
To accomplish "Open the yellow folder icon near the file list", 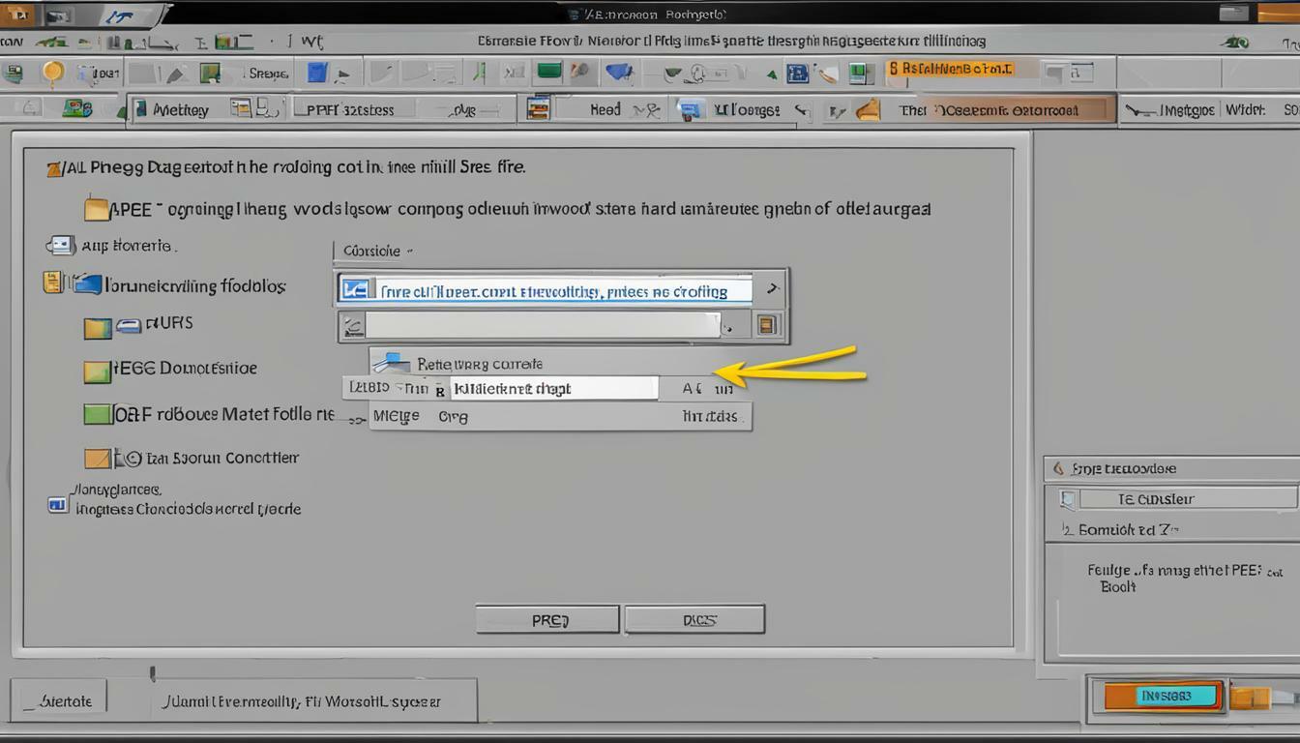I will pos(97,325).
